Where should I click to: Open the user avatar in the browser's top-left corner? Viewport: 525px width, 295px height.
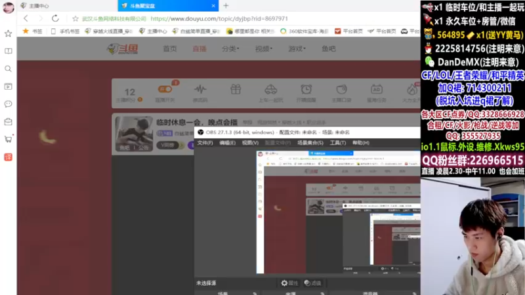(9, 7)
